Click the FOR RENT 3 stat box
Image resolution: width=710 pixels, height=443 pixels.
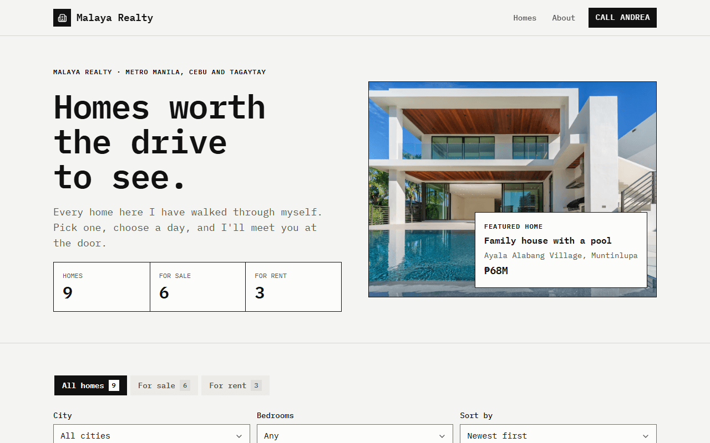[x=293, y=287]
